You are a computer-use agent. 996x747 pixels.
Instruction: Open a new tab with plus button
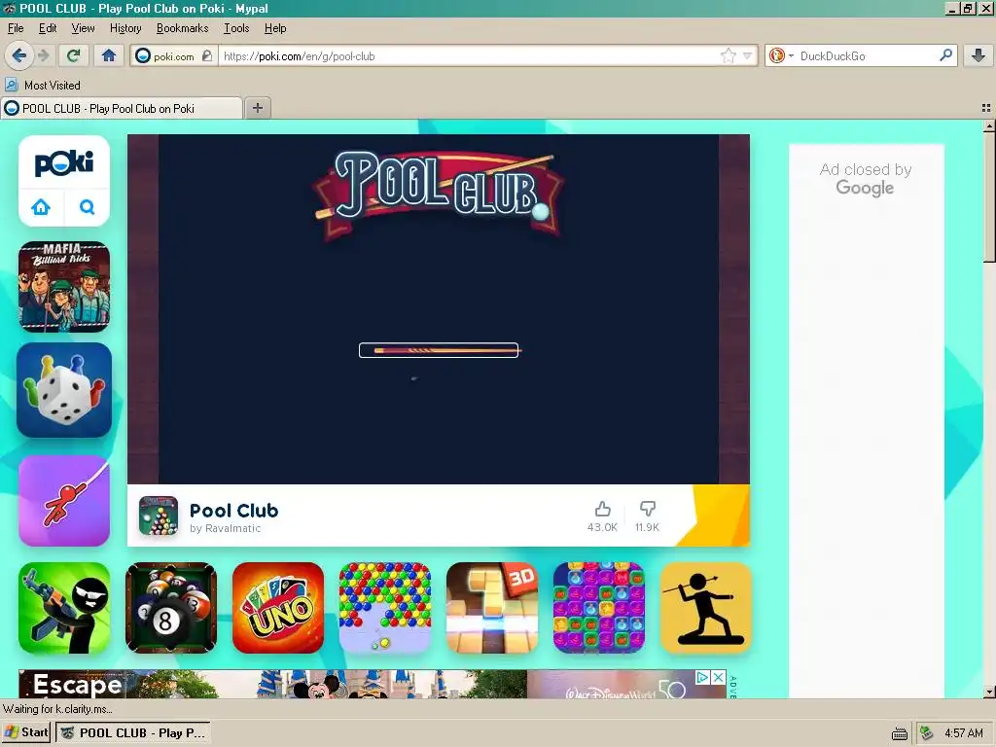tap(257, 108)
